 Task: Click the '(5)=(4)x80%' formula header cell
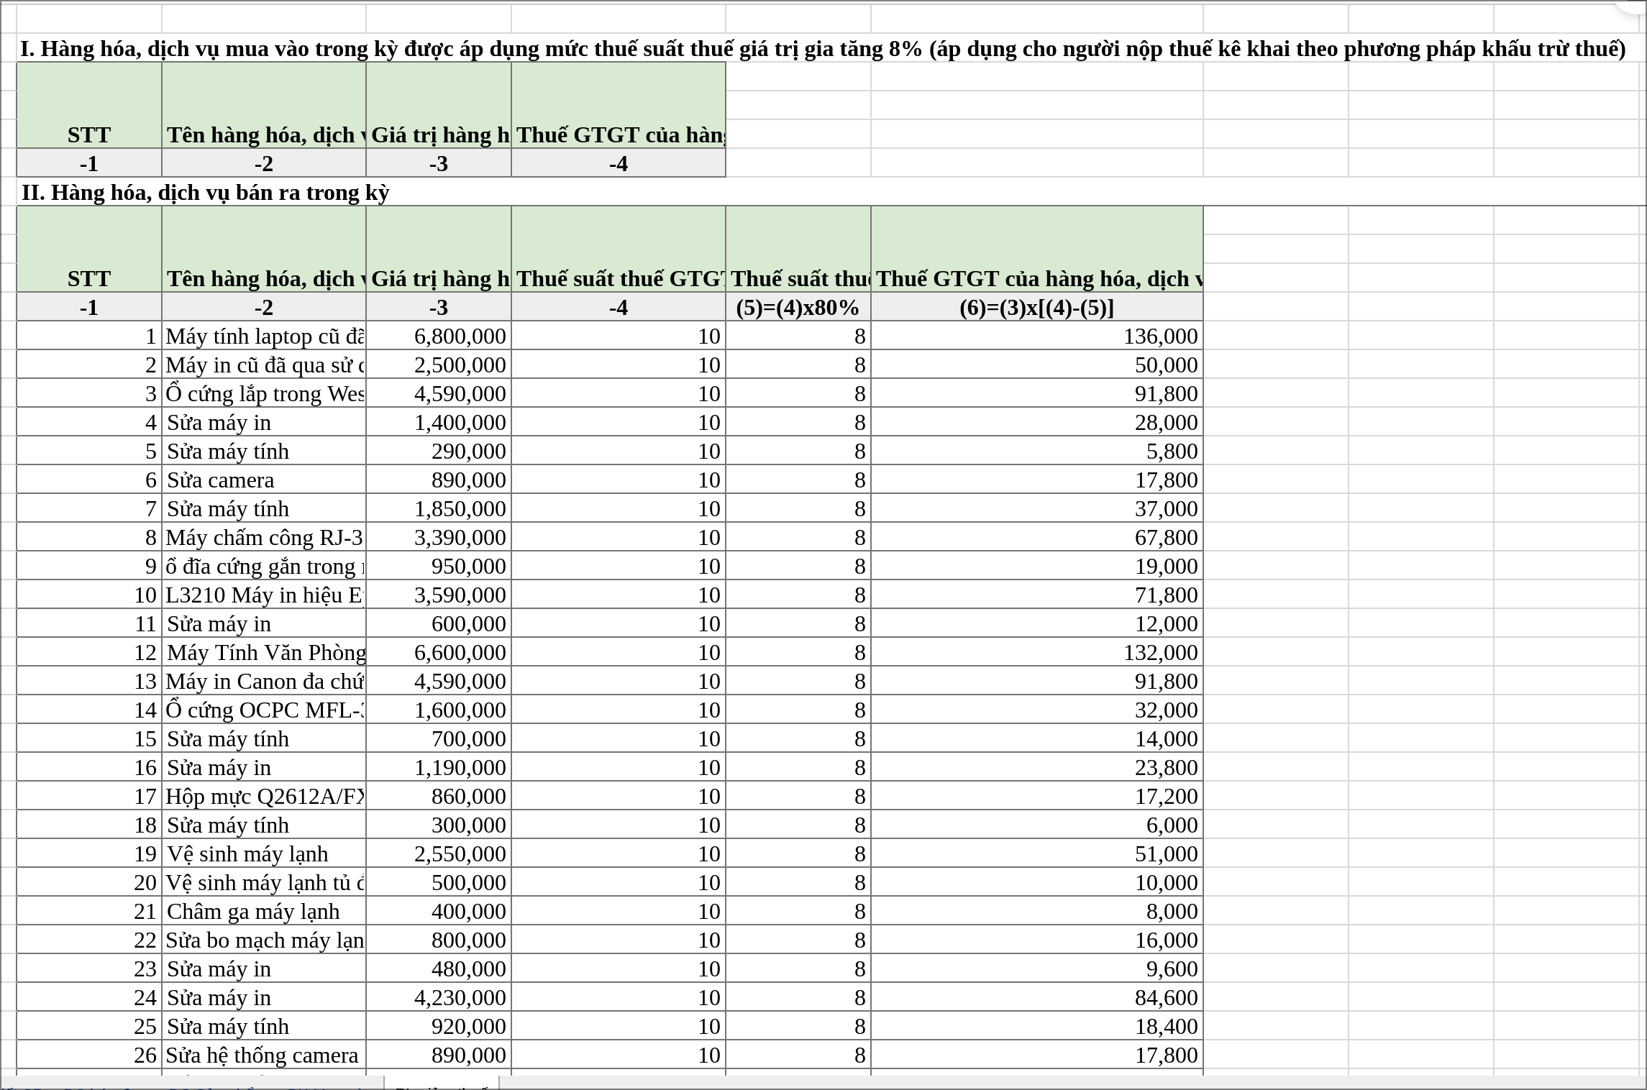(x=798, y=308)
